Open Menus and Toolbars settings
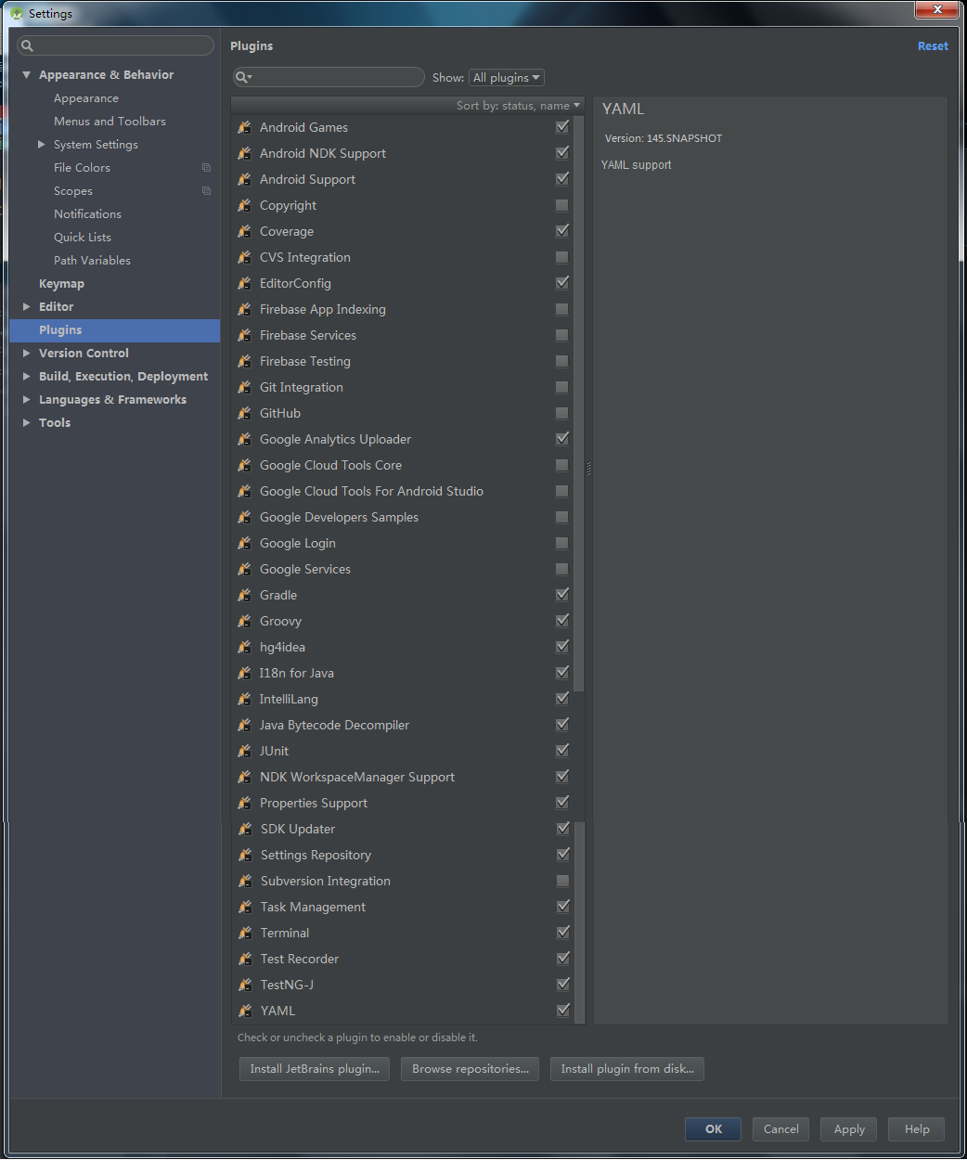 [110, 122]
